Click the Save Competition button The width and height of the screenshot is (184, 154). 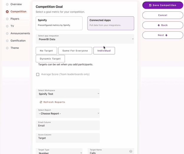[x=163, y=5]
